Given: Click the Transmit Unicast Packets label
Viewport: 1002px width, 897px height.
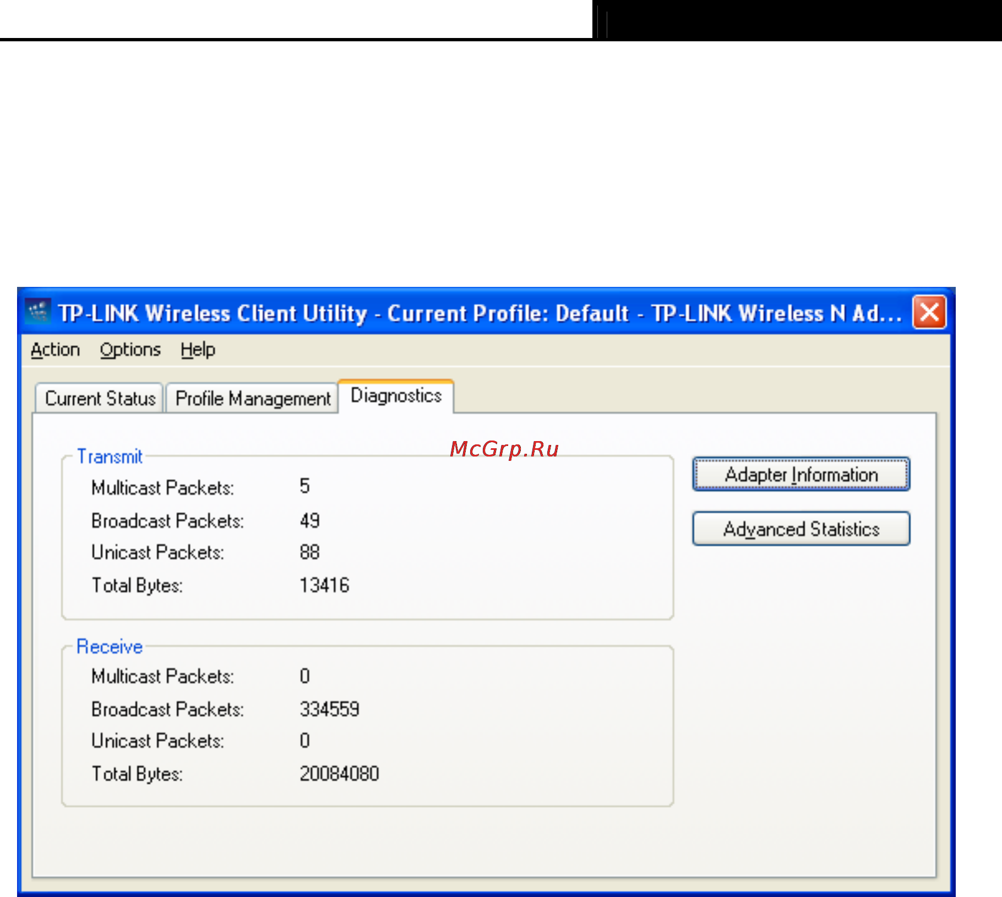Looking at the screenshot, I should point(157,552).
